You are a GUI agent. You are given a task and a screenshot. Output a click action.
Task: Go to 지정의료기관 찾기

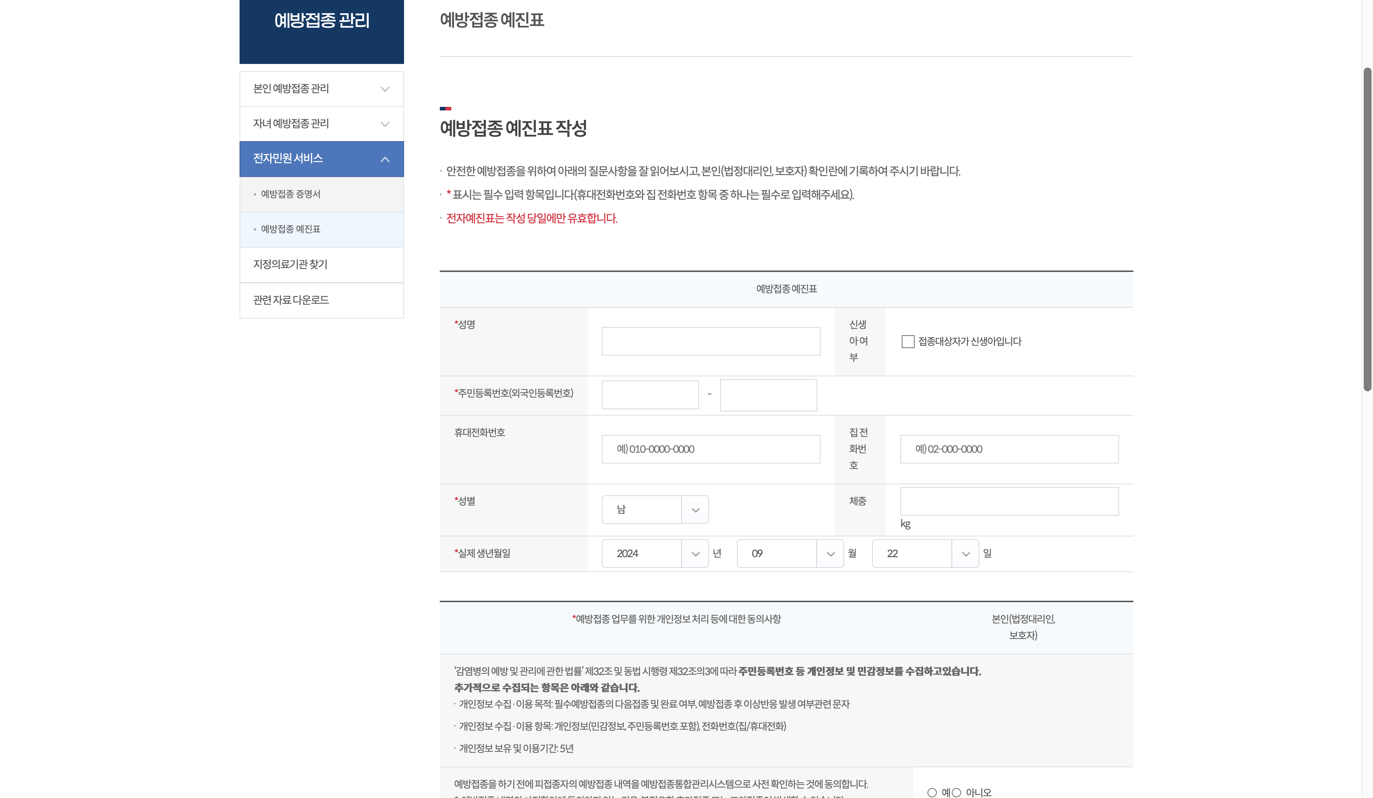290,265
